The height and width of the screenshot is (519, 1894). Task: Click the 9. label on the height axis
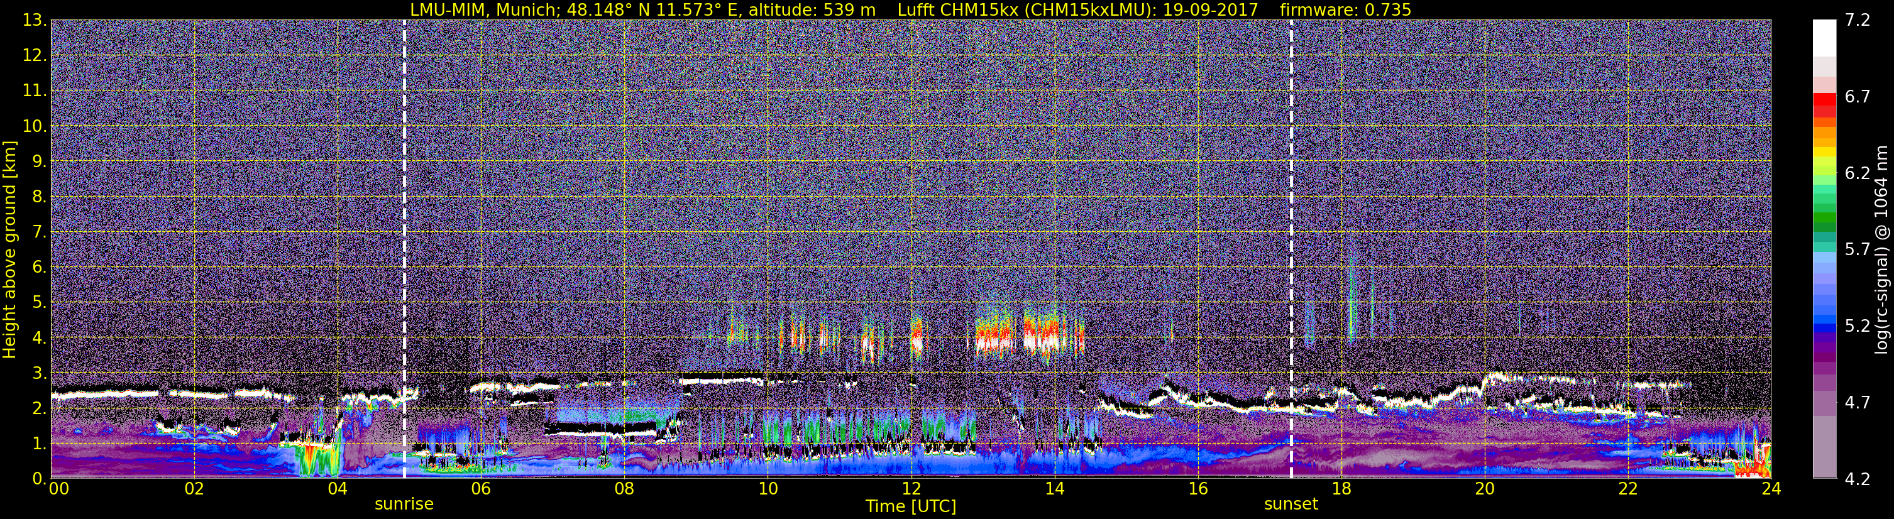pyautogui.click(x=38, y=161)
